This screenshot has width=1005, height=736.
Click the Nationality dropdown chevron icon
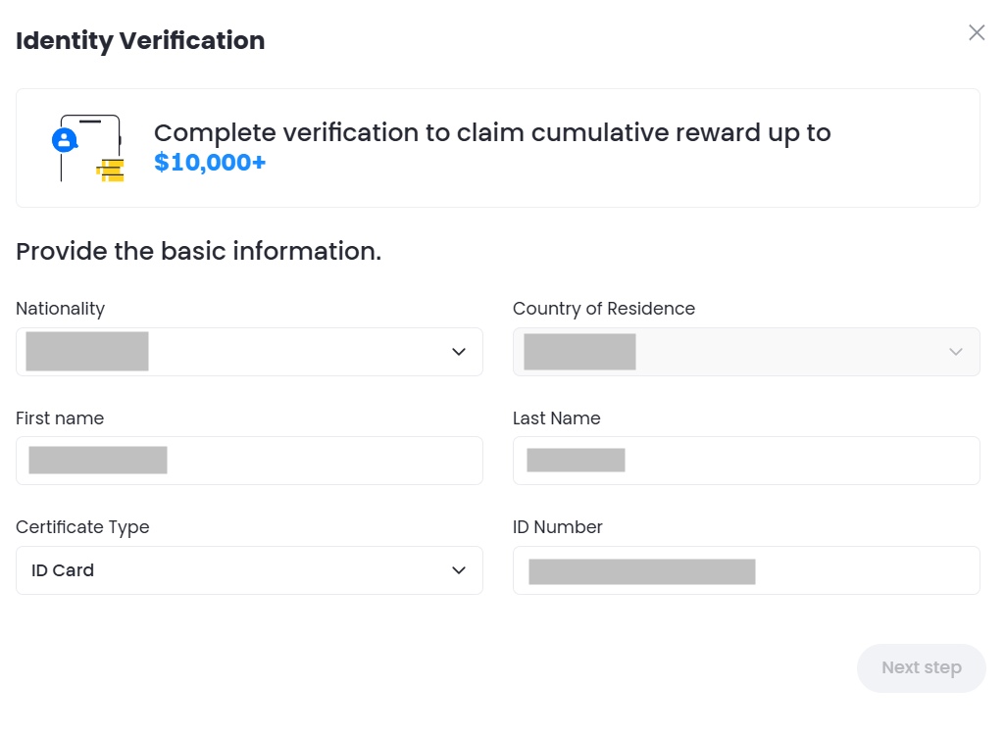pos(458,352)
